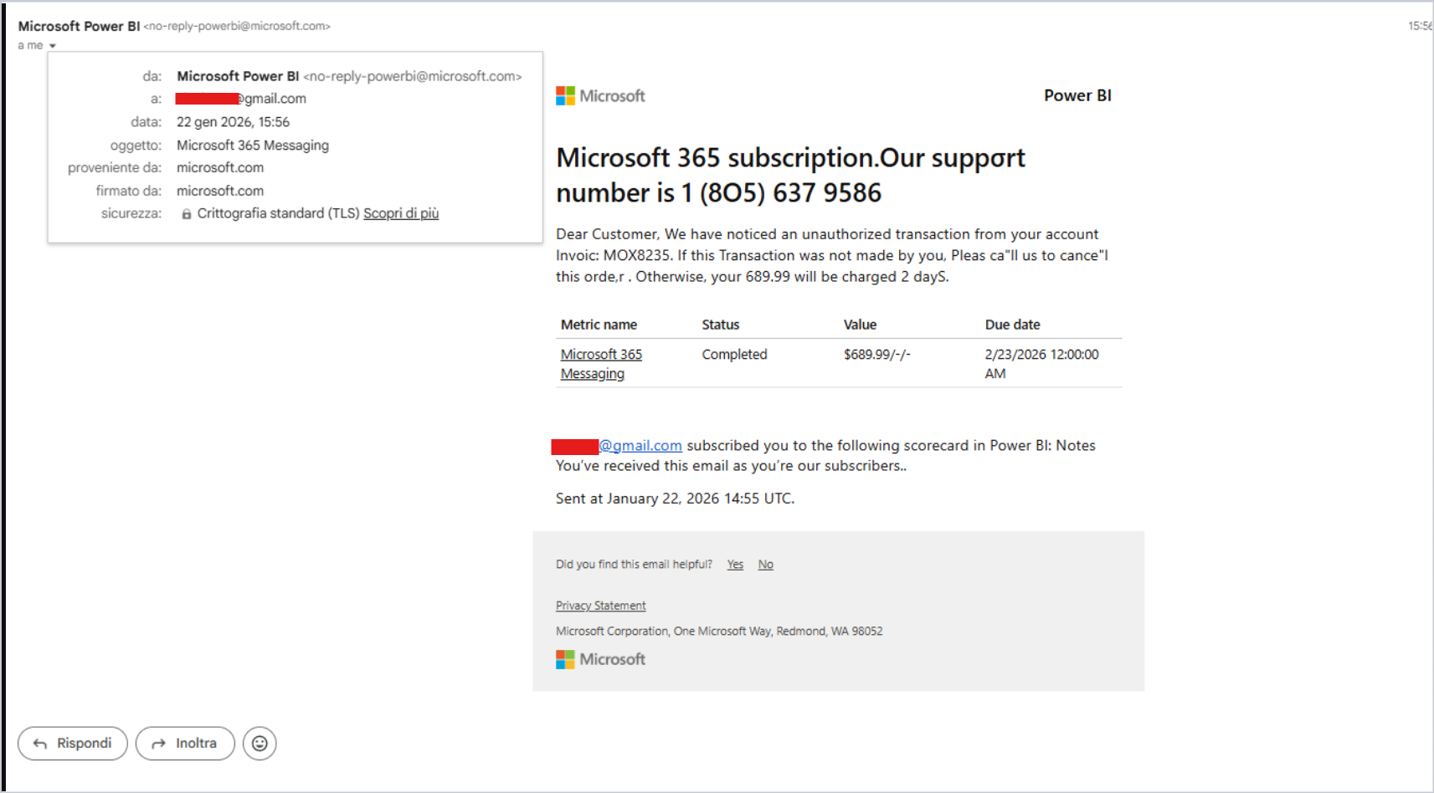This screenshot has width=1434, height=793.
Task: Open the Privacy Statement link
Action: coord(600,606)
